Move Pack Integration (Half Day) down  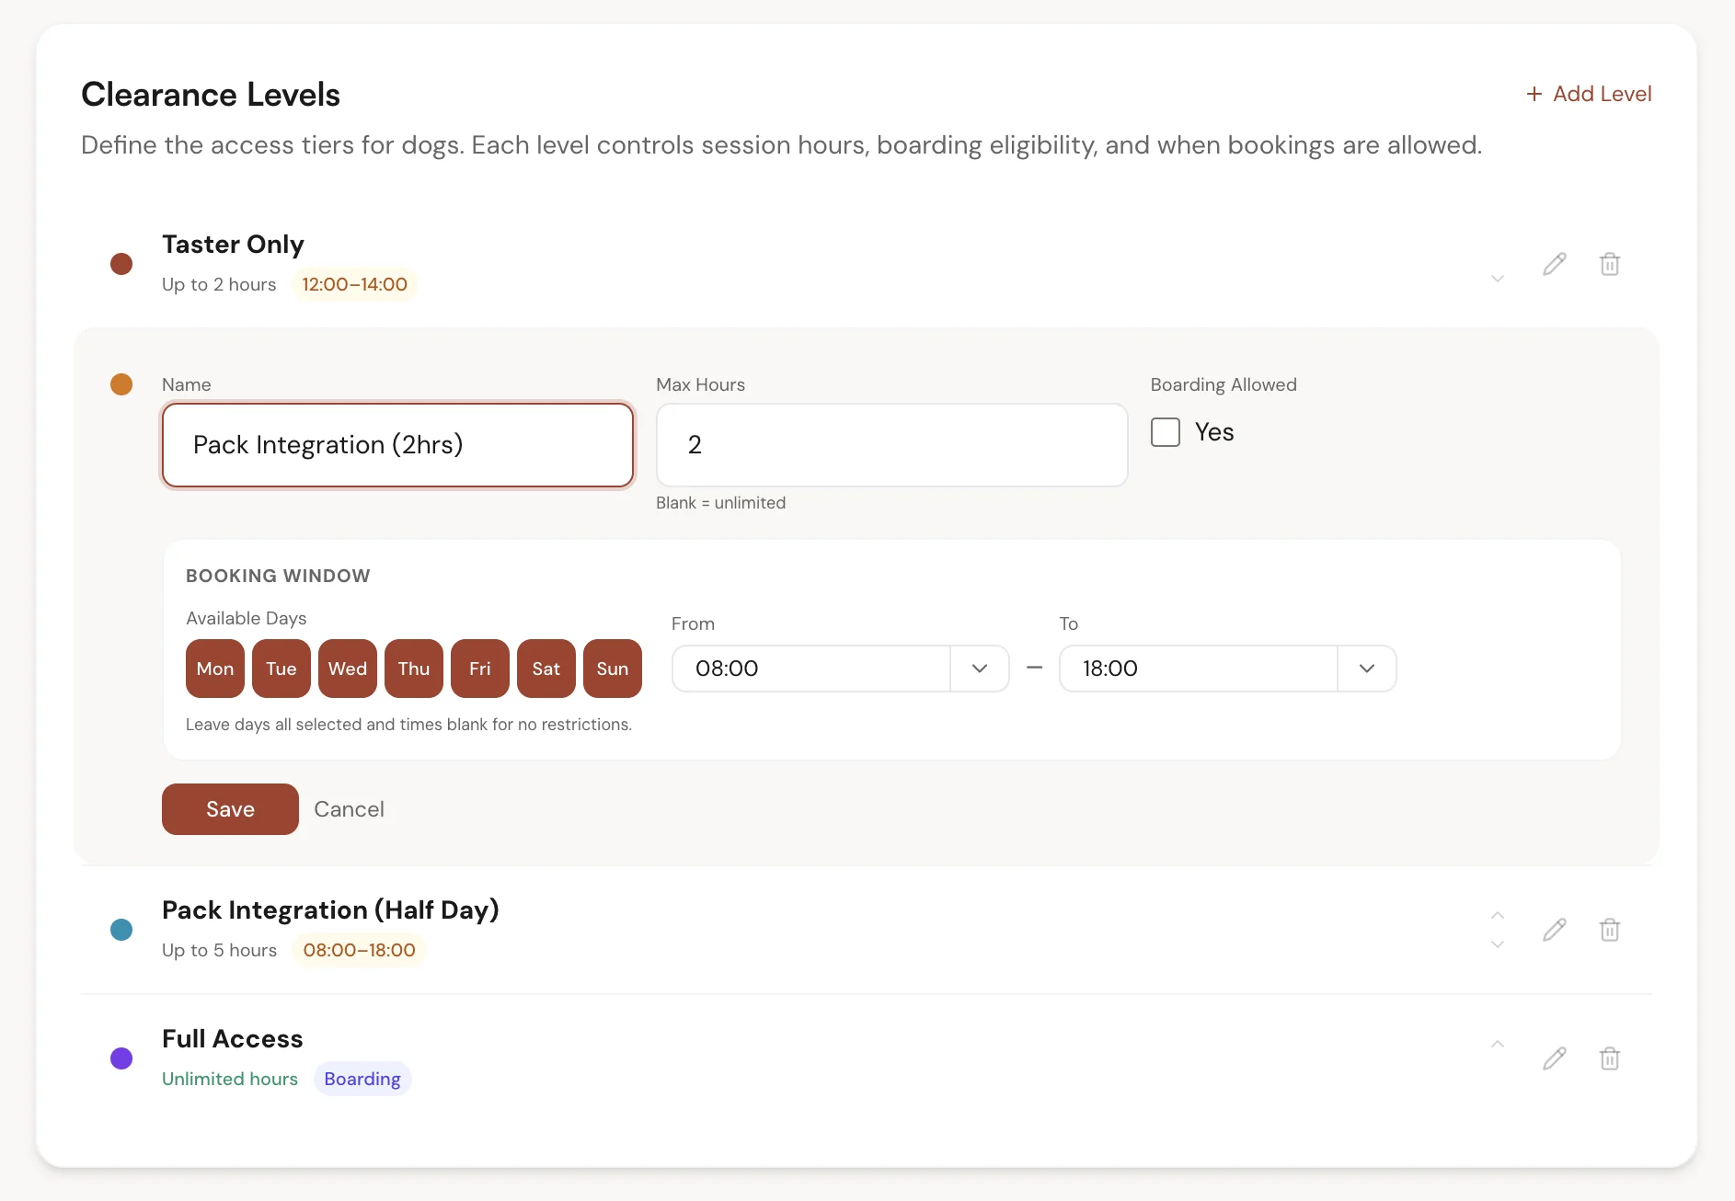1498,944
